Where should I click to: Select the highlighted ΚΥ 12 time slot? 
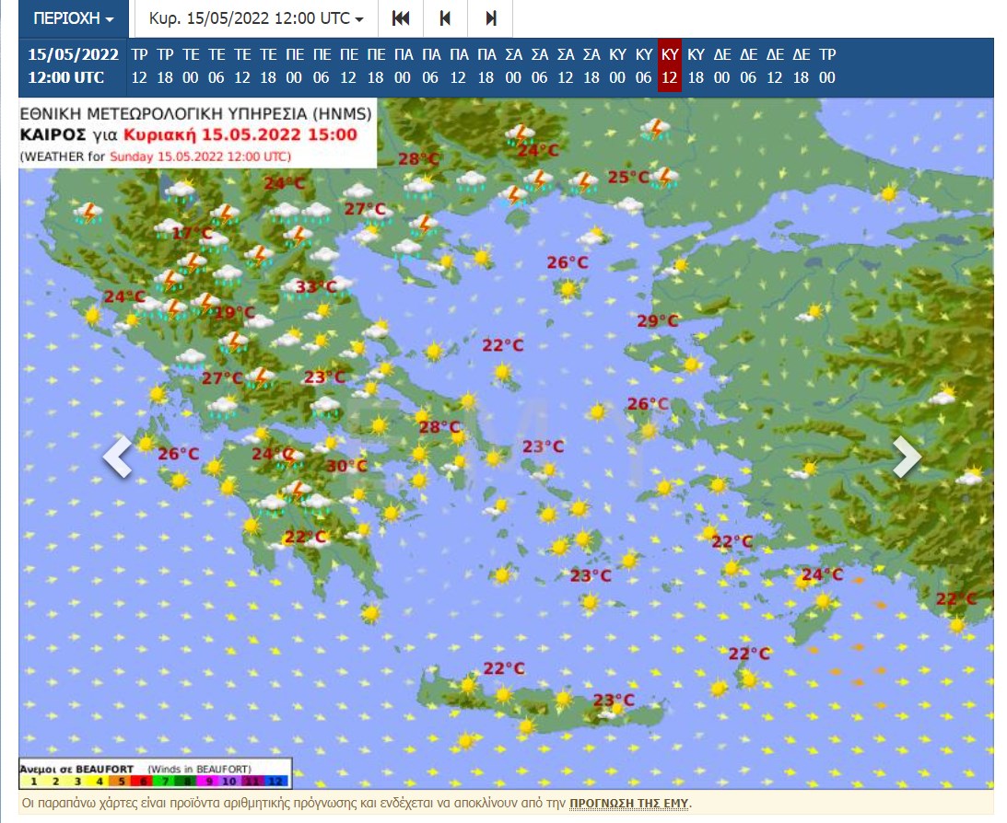[670, 66]
